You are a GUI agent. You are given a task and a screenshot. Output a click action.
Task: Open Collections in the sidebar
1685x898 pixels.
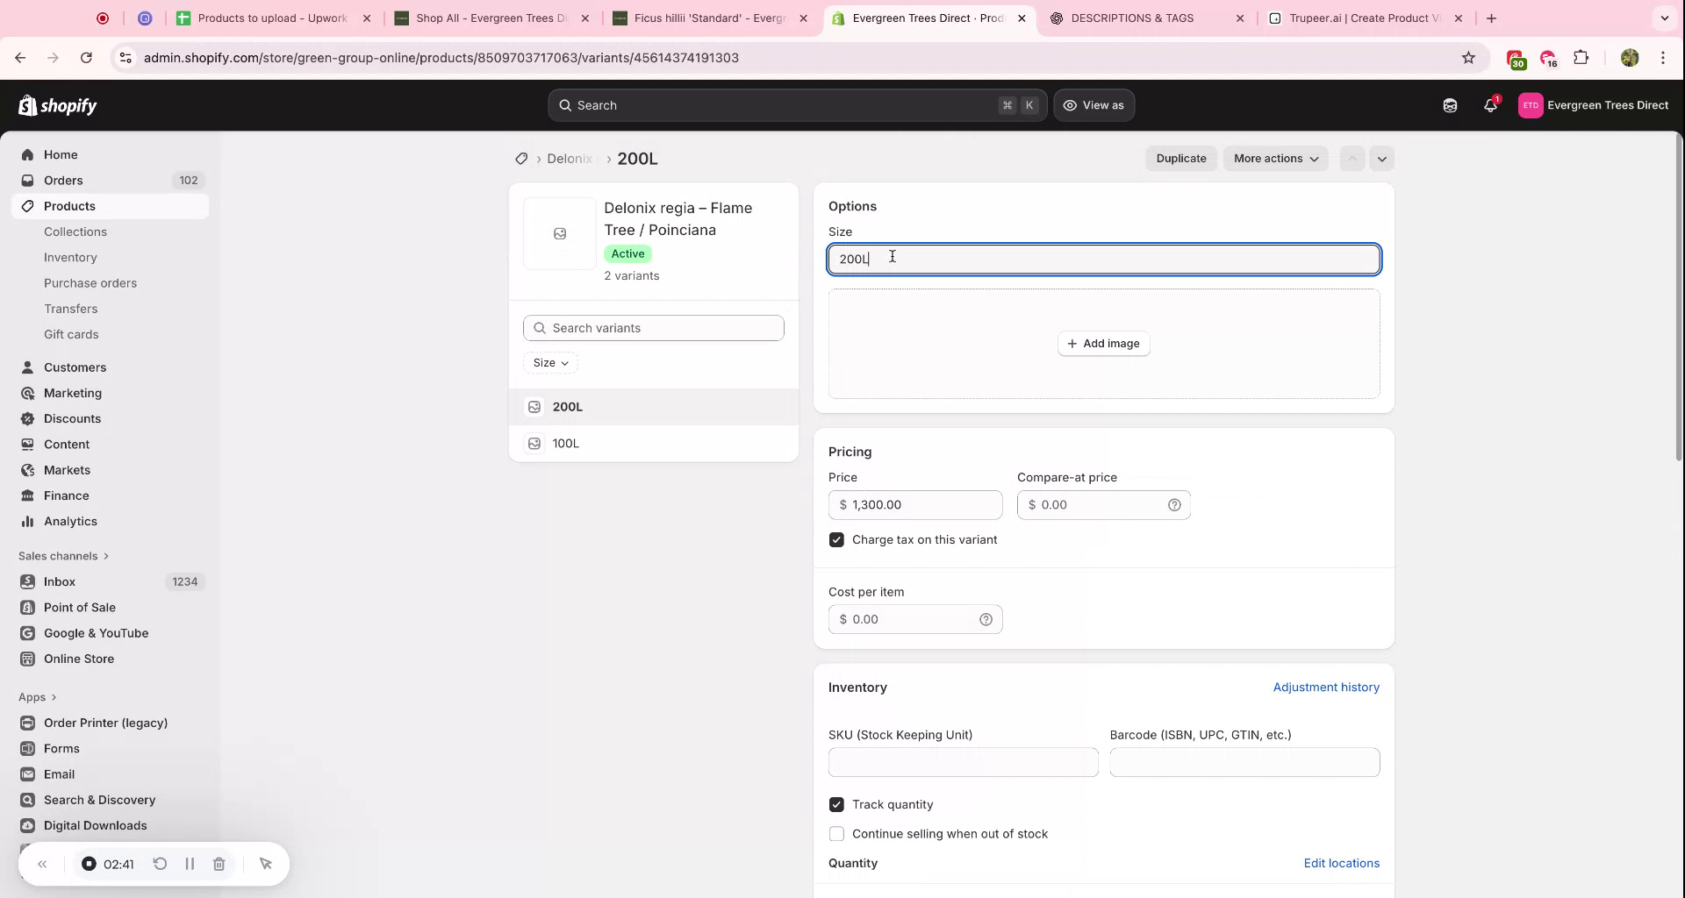tap(76, 232)
